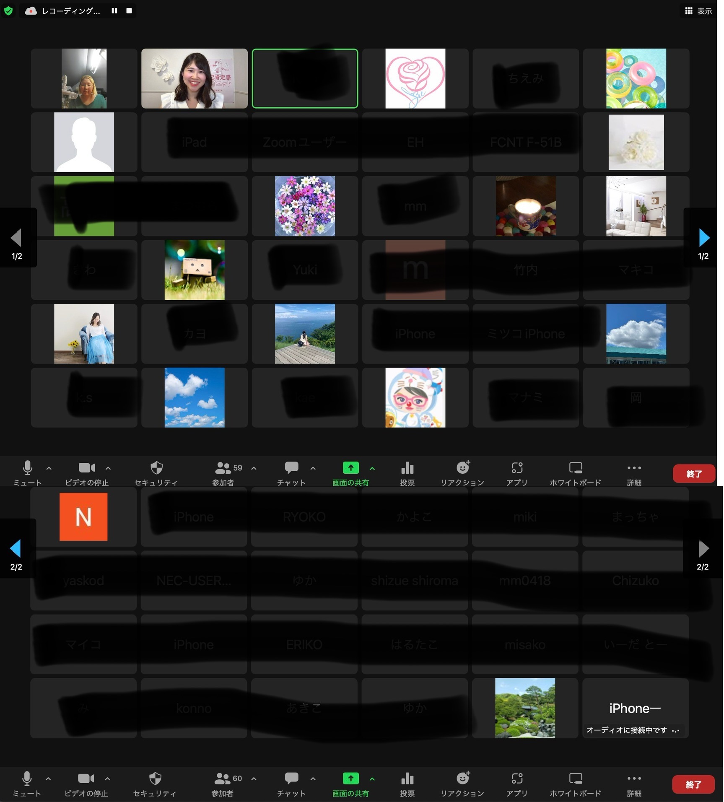The width and height of the screenshot is (724, 802).
Task: Toggle ビデオの停止 camera in the upper toolbar
Action: pyautogui.click(x=87, y=473)
